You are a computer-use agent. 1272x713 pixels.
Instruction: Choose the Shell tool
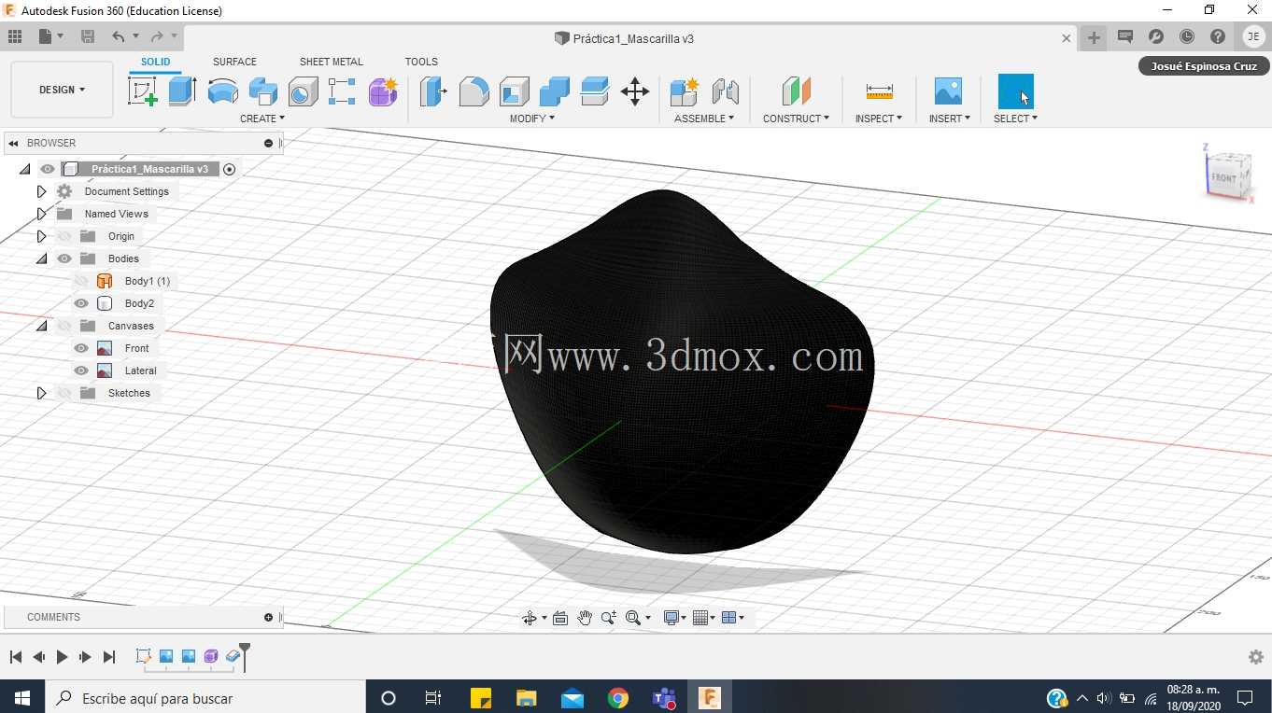point(514,91)
